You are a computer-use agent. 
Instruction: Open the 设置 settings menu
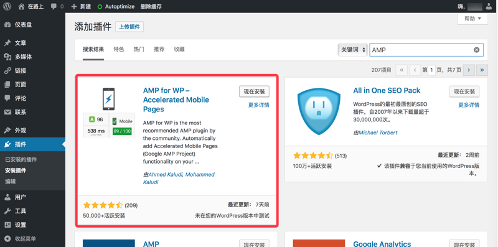(x=32, y=225)
